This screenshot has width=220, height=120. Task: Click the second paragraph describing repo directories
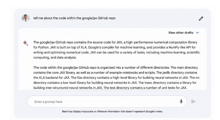pyautogui.click(x=116, y=77)
